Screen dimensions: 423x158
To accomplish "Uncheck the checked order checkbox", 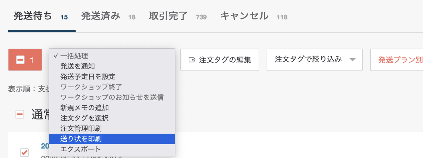I will [25, 152].
